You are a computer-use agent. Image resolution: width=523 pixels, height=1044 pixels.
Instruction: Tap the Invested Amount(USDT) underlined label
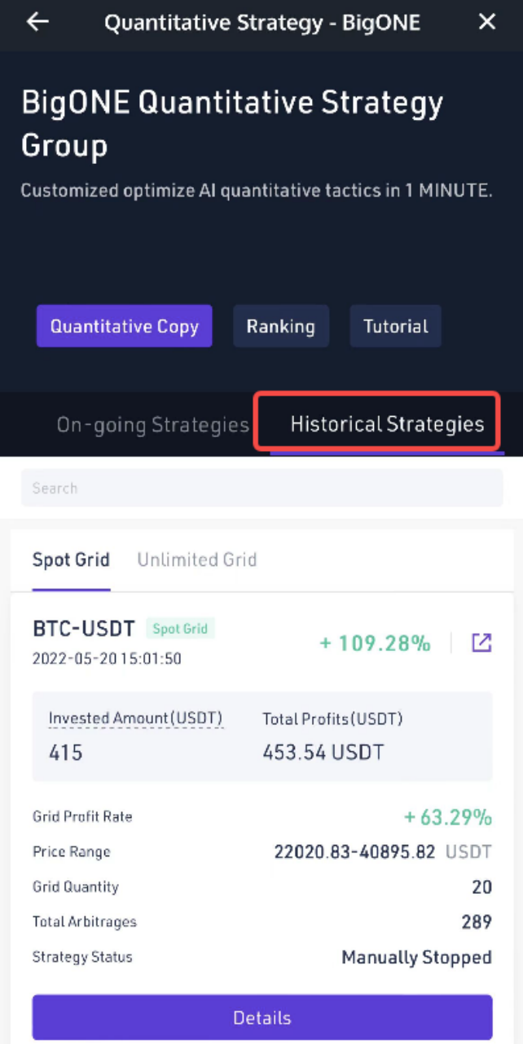click(135, 719)
